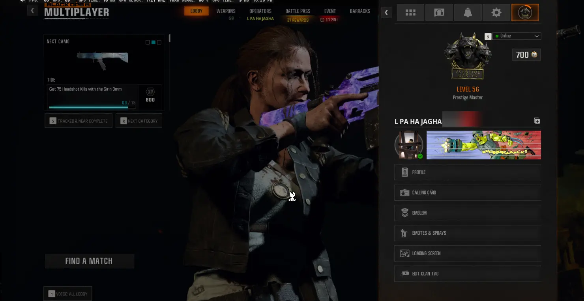Viewport: 584px width, 301px height.
Task: Open the notifications bell icon
Action: pyautogui.click(x=468, y=13)
